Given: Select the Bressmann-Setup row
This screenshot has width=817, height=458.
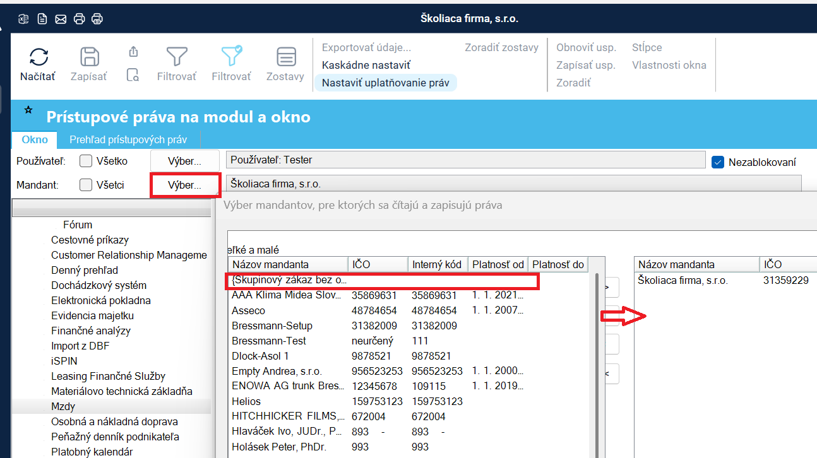Looking at the screenshot, I should coord(408,326).
